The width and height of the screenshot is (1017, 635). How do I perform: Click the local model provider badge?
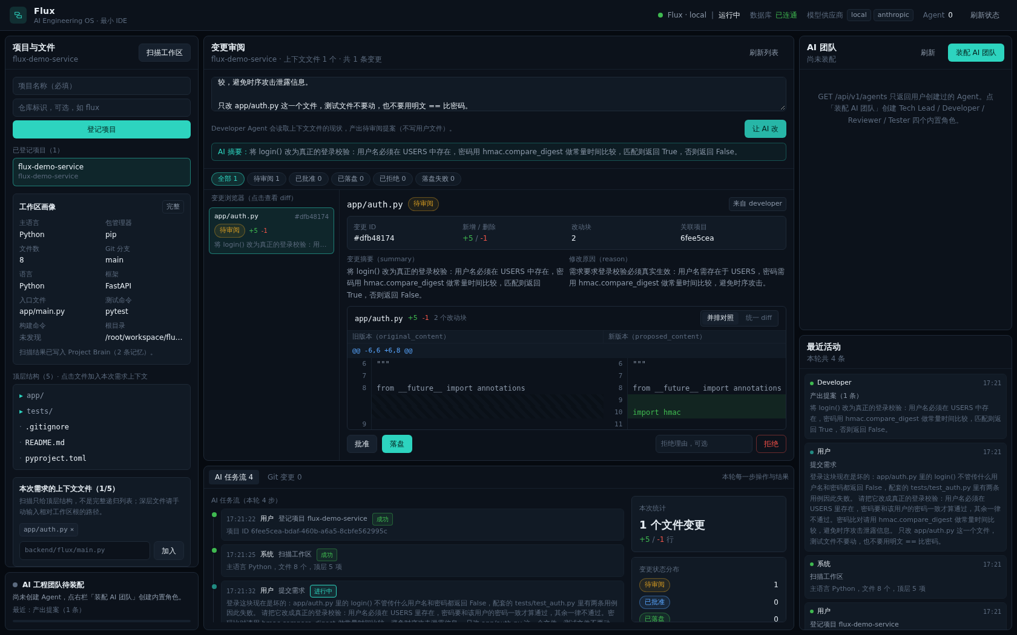(x=859, y=15)
